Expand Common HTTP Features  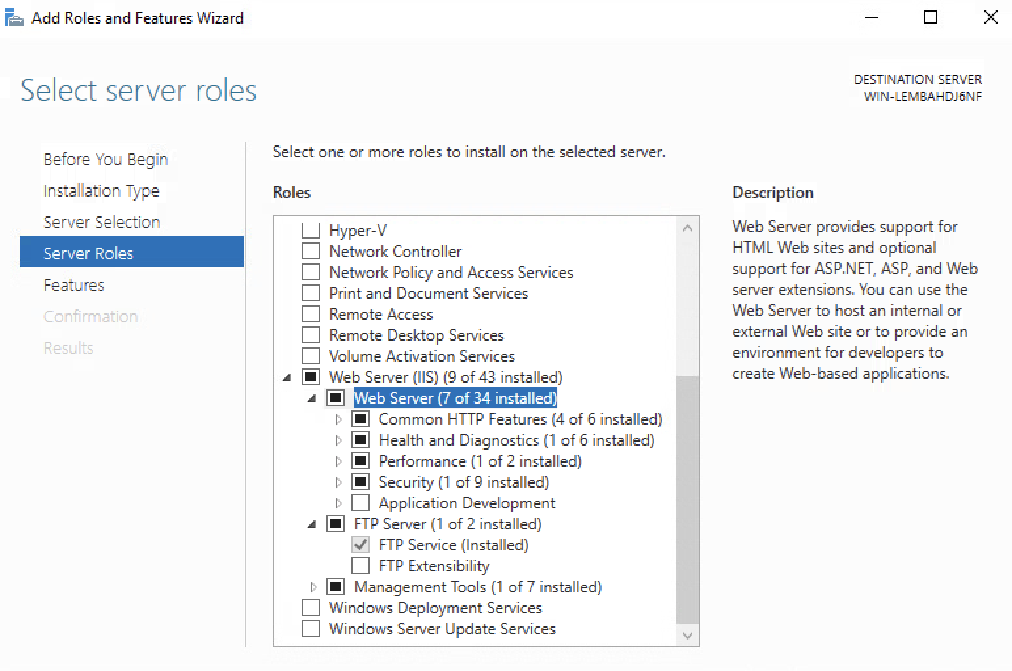tap(338, 419)
